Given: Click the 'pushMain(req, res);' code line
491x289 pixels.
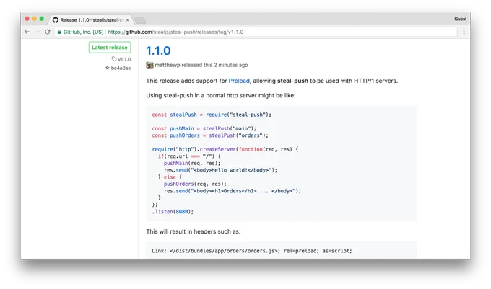Looking at the screenshot, I should pyautogui.click(x=192, y=163).
